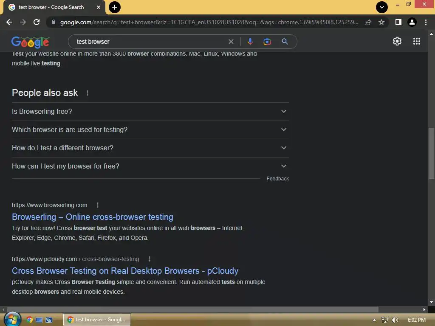Screen dimensions: 435x326
Task: Reload the Google Search page
Action: point(37,22)
